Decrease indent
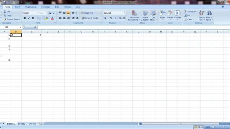Viewport: 230px width, 129px height. [73, 18]
